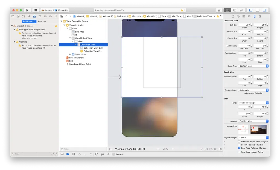Image resolution: width=280 pixels, height=170 pixels.
Task: Open the Content Insets dropdown
Action: point(253,90)
